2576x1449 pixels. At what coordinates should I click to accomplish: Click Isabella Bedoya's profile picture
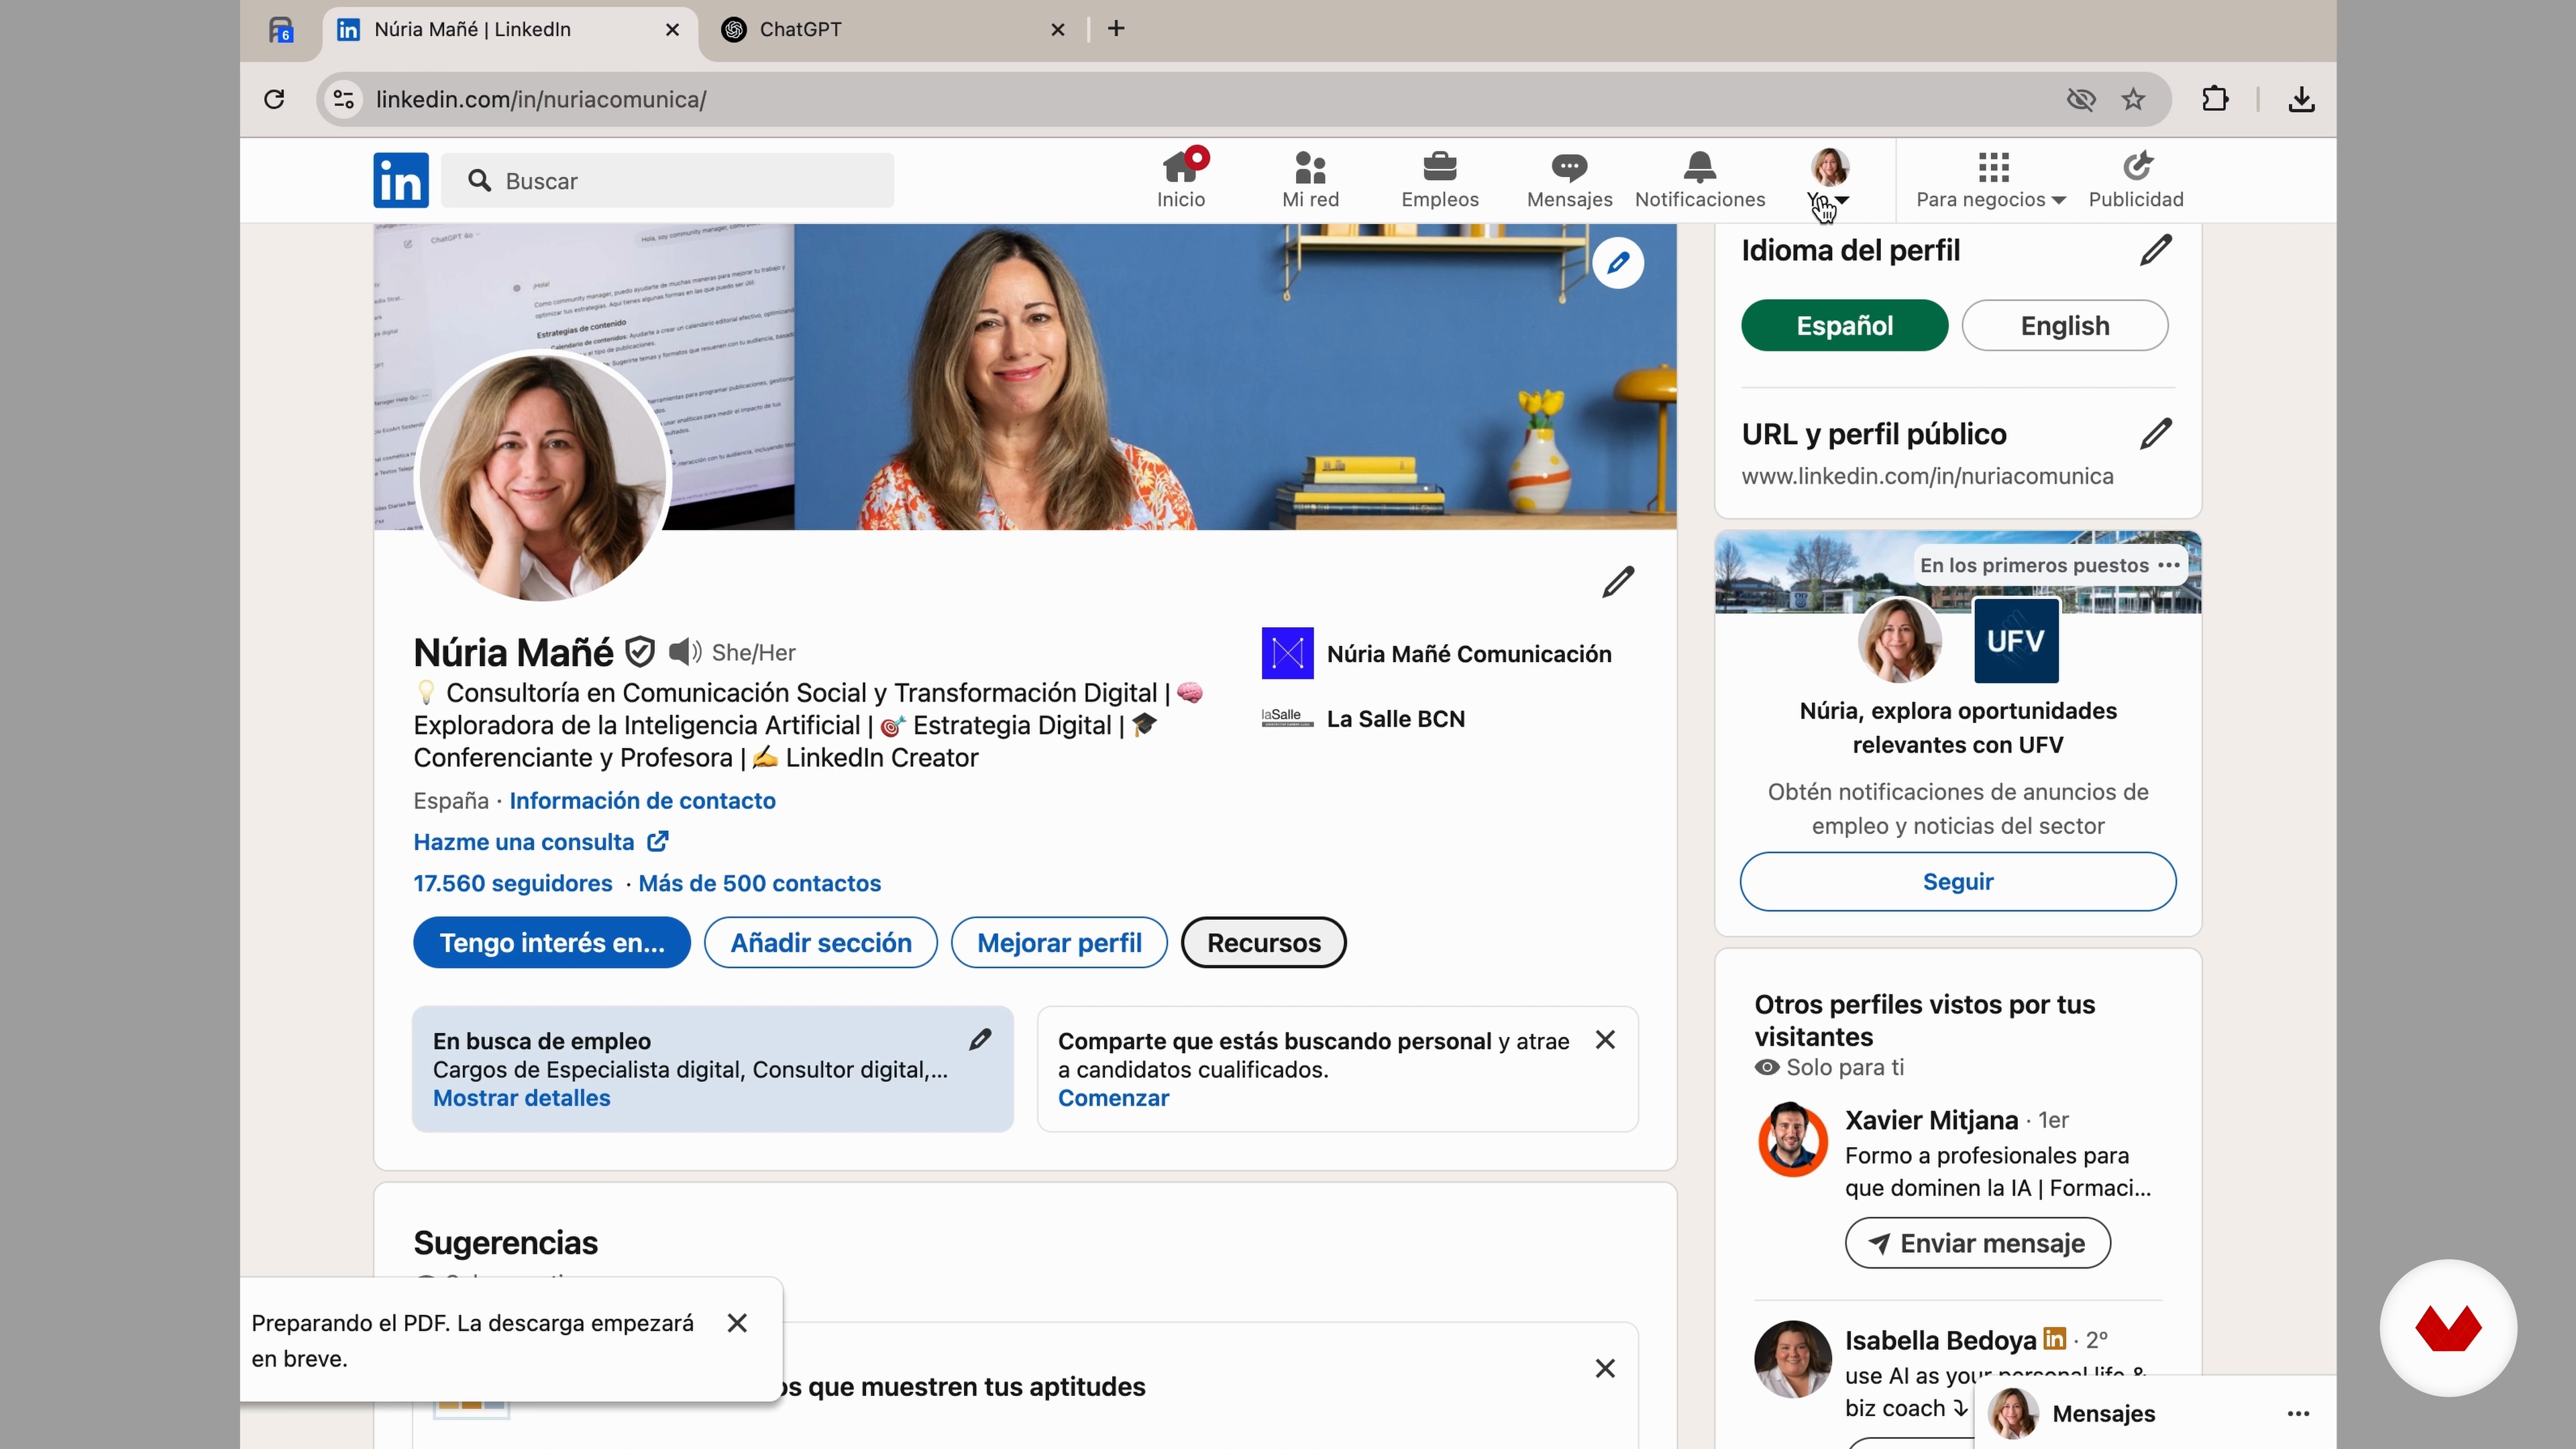(x=1793, y=1360)
